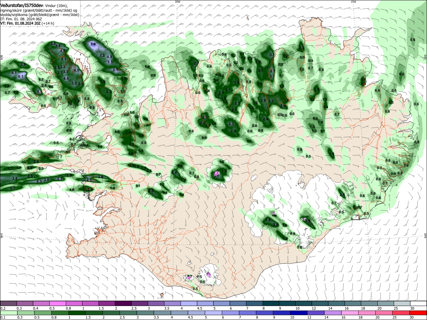Viewport: 427px width, 320px height.
Task: Select the lower-row legend swatch for 0.3–0.5
Action: (25, 313)
